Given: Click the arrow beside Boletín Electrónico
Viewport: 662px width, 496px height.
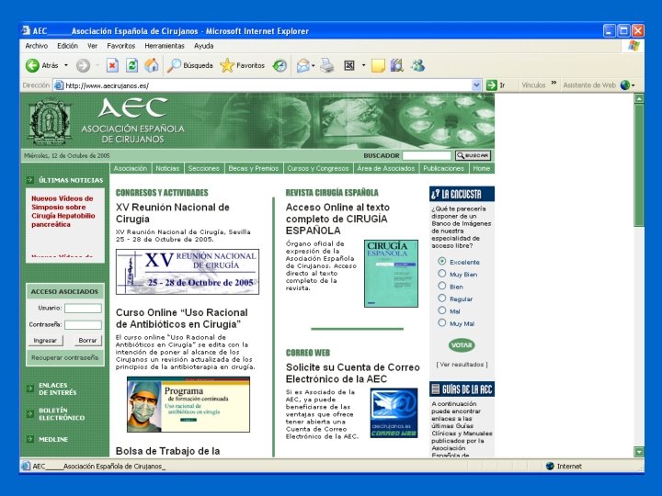Looking at the screenshot, I should [x=30, y=413].
